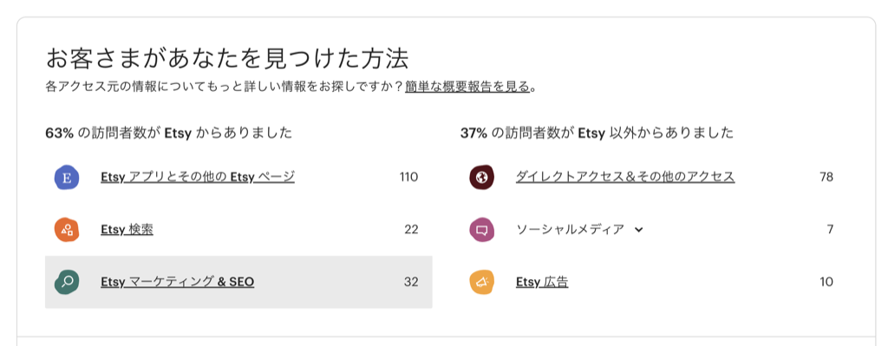Click the dark red globe direct-access icon

click(x=482, y=178)
